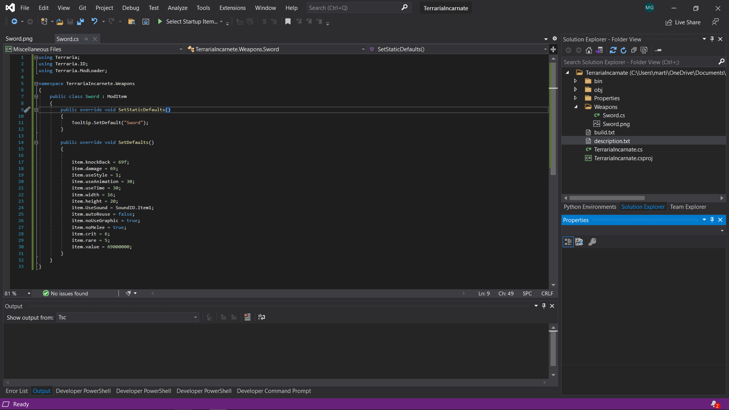Click the Open File folder icon
This screenshot has width=729, height=410.
60,22
